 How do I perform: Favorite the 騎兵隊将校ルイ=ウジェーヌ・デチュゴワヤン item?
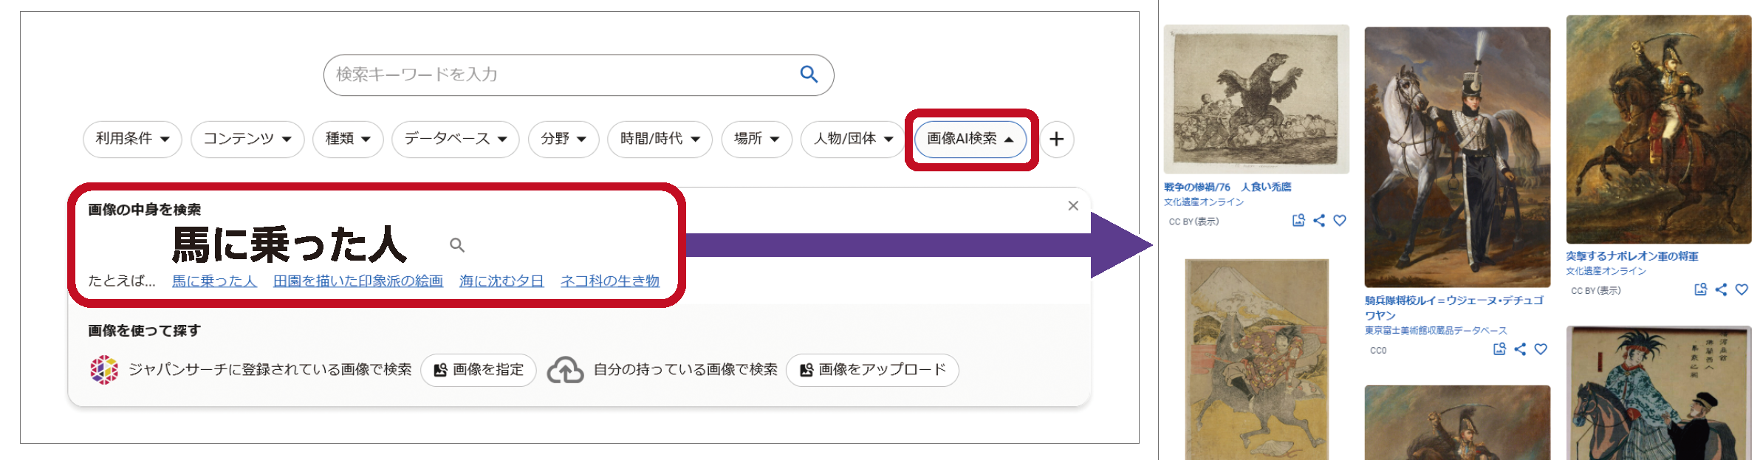point(1541,349)
